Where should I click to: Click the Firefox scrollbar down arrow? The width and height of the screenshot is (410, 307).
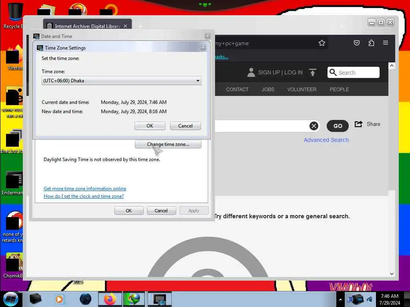click(392, 274)
